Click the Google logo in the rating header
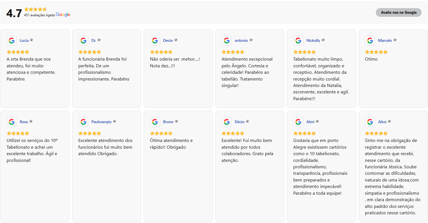Screen dimensions: 428x223 coord(63,15)
